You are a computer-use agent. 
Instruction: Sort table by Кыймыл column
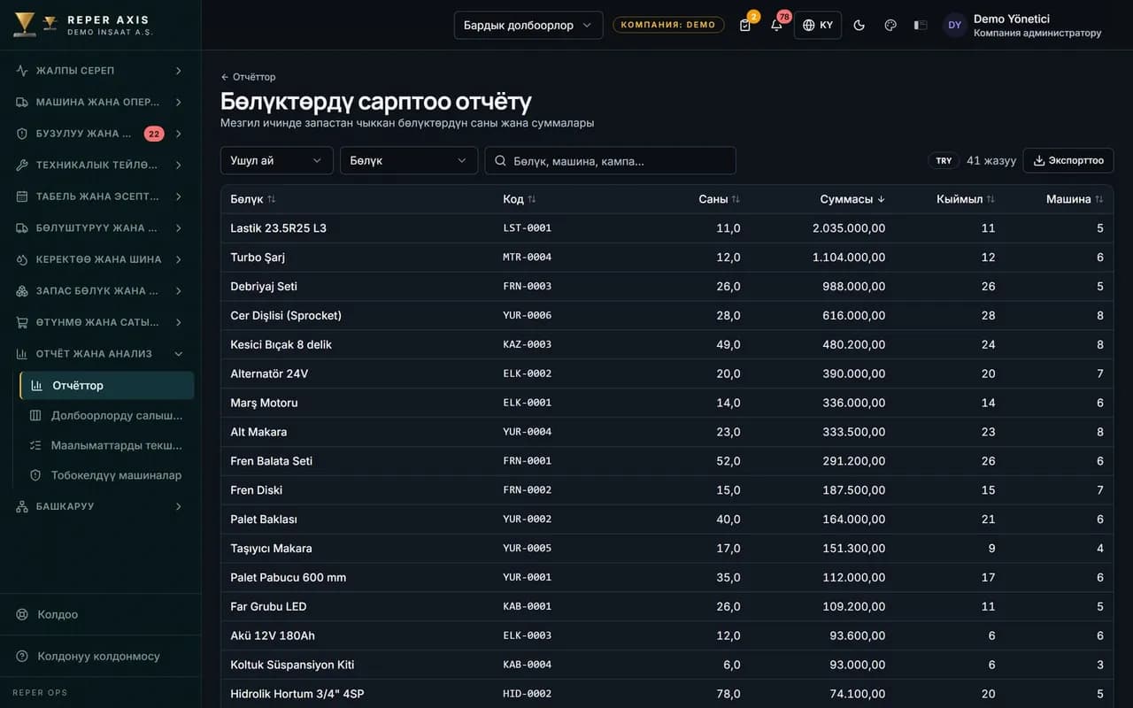point(966,199)
